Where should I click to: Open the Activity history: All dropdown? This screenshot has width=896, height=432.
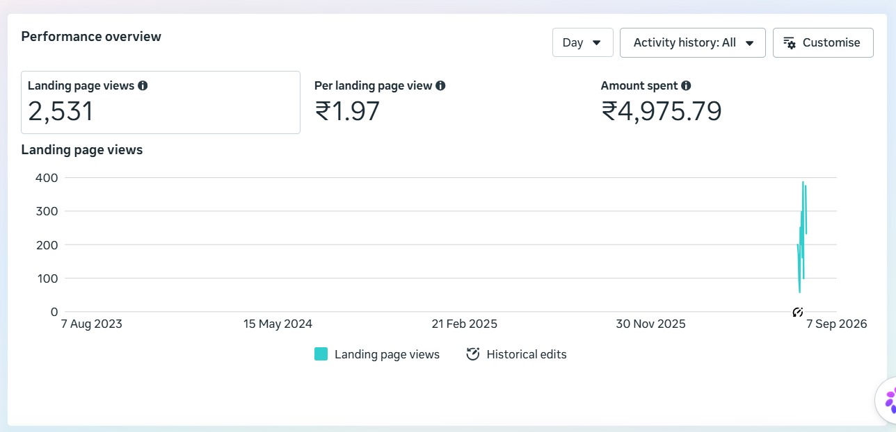click(692, 42)
